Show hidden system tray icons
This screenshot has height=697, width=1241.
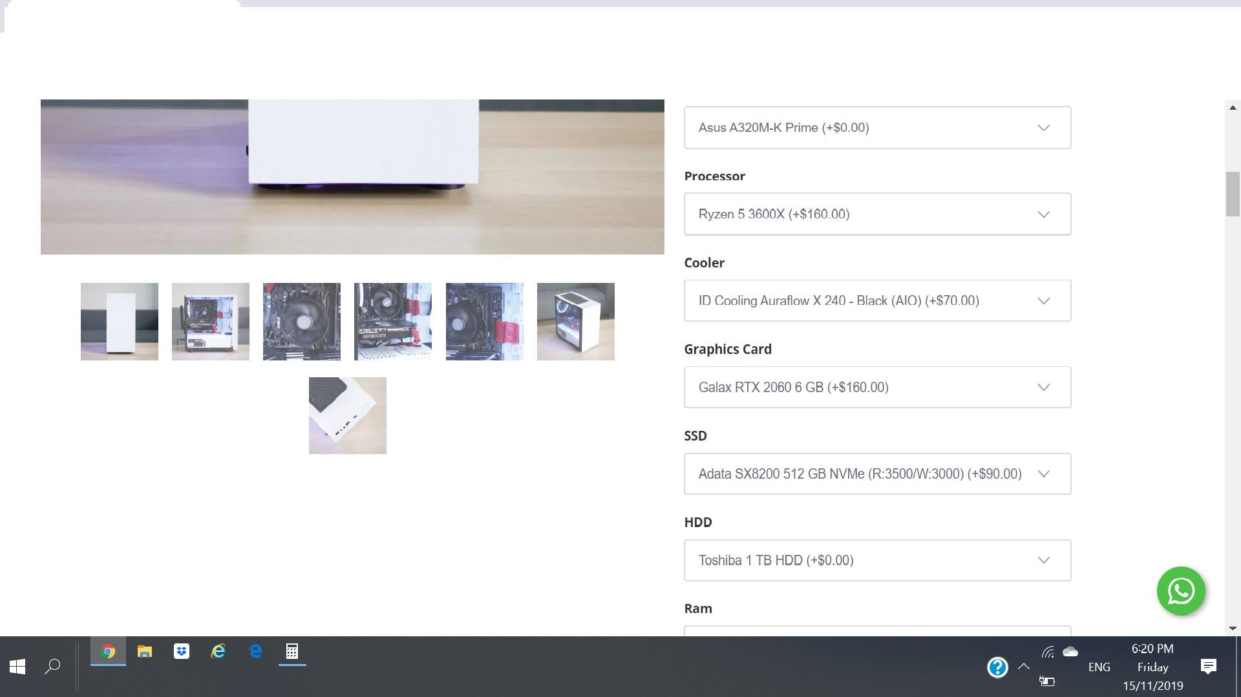pyautogui.click(x=1023, y=667)
